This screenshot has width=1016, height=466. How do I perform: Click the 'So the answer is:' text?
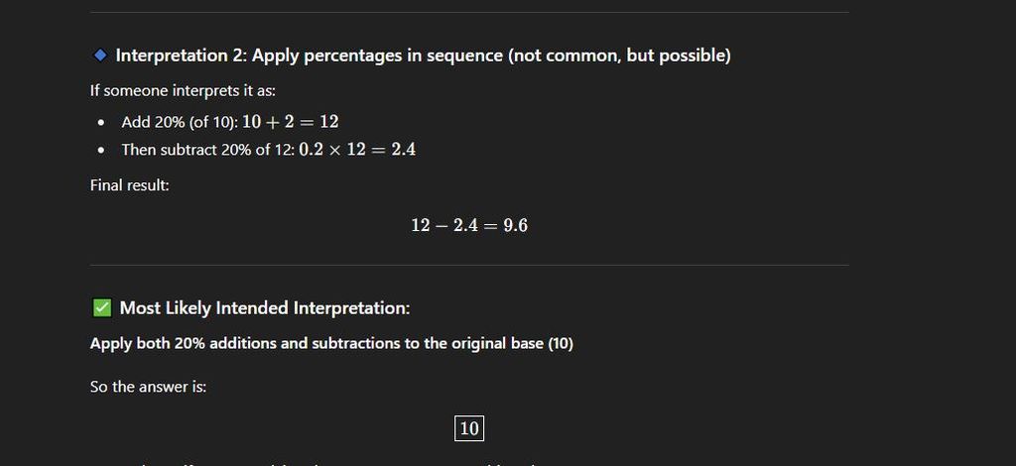click(148, 387)
